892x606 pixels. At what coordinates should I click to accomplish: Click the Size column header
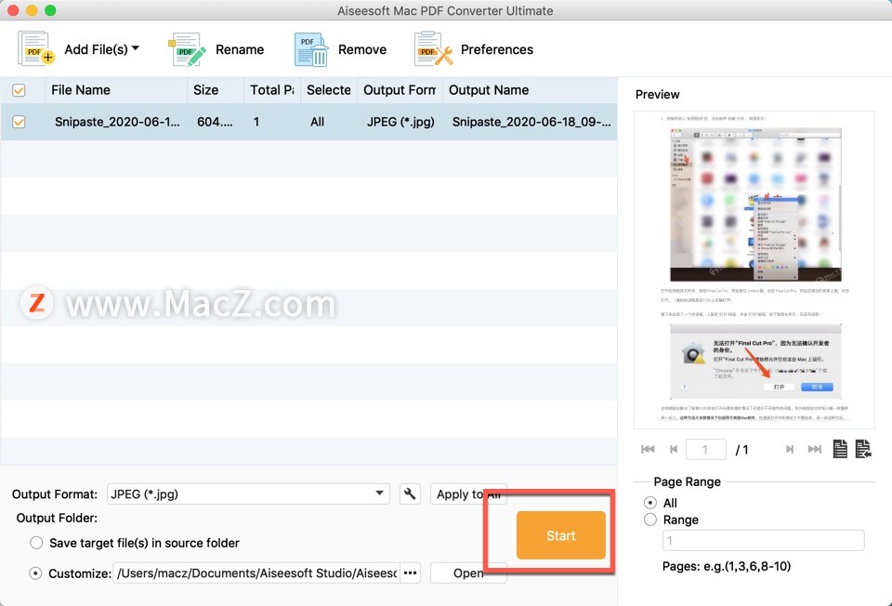tap(216, 90)
